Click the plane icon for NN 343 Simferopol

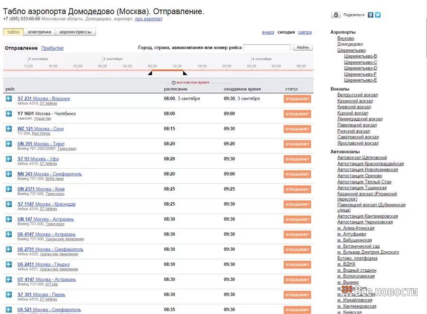(x=9, y=174)
